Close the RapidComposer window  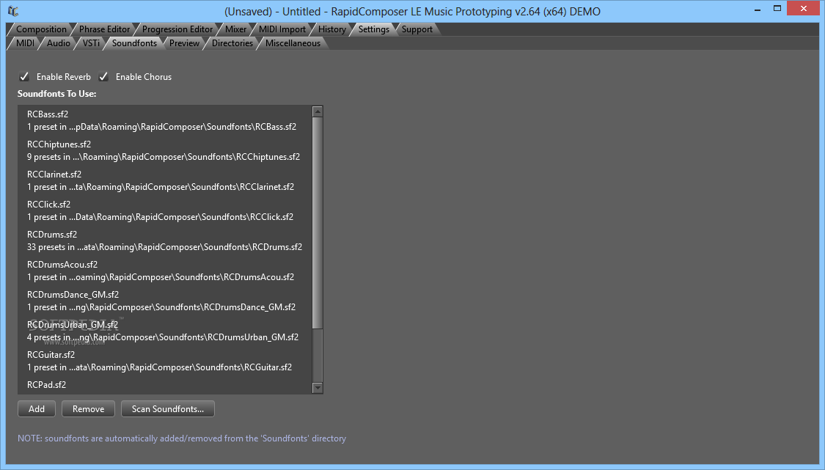(x=804, y=8)
